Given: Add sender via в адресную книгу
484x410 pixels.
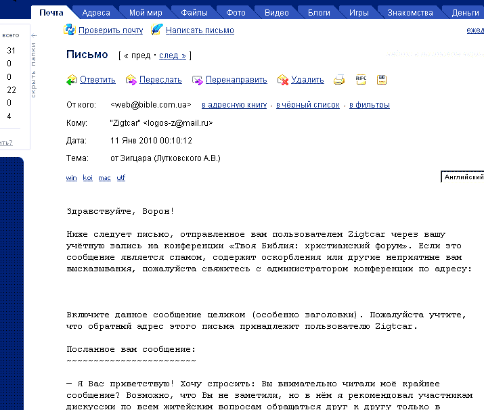Looking at the screenshot, I should [x=235, y=105].
